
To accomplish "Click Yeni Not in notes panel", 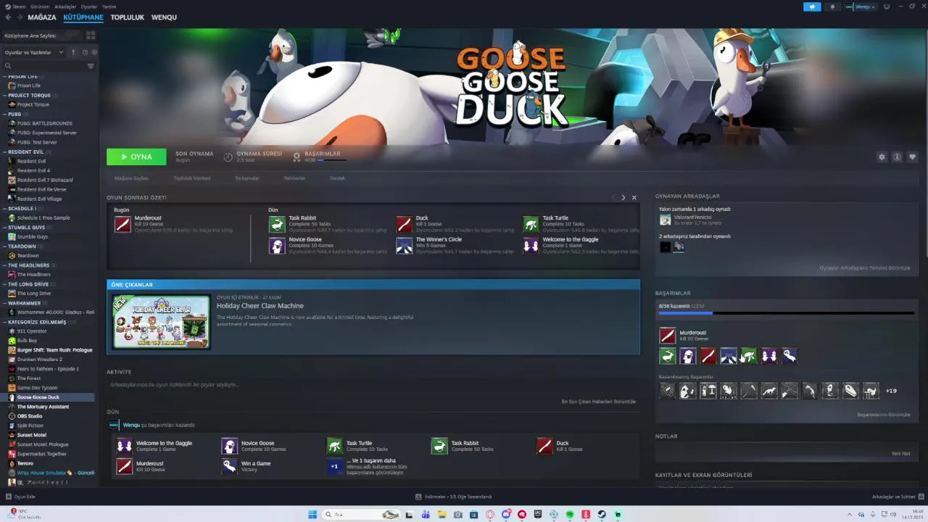I will (x=900, y=453).
